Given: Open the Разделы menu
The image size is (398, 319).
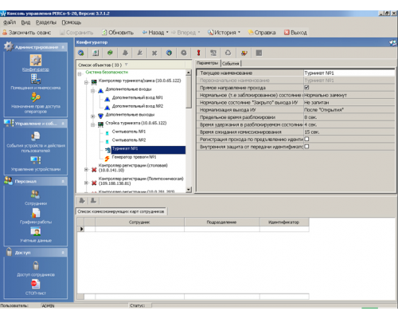Looking at the screenshot, I should (46, 22).
